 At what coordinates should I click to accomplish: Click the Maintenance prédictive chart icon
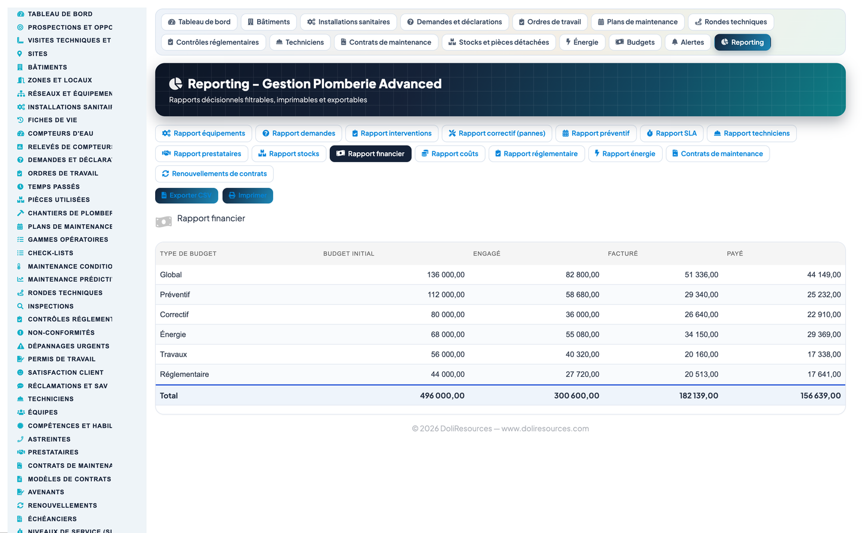(21, 279)
